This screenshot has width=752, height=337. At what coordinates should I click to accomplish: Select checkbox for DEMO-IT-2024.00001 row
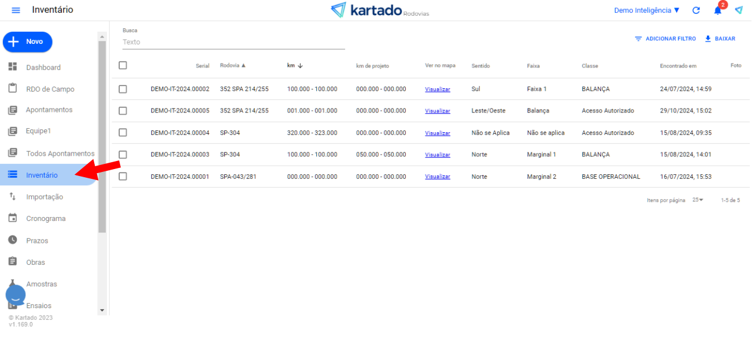[x=123, y=177]
